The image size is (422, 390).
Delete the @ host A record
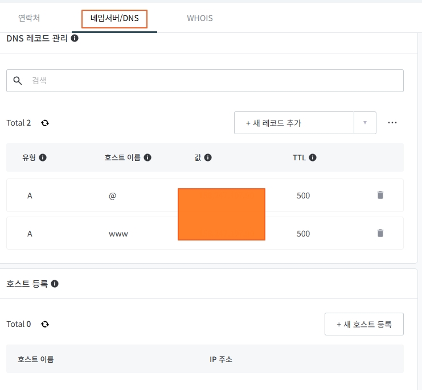pyautogui.click(x=380, y=195)
